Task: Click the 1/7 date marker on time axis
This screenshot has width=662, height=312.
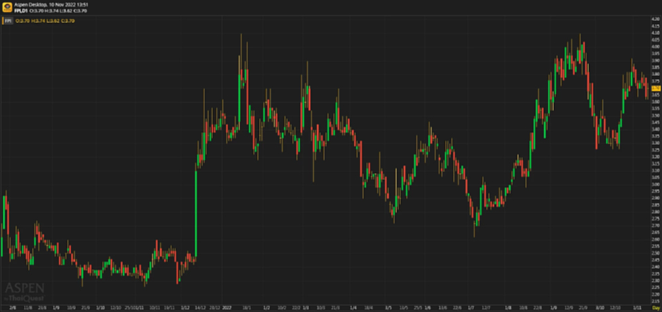Action: (x=471, y=307)
